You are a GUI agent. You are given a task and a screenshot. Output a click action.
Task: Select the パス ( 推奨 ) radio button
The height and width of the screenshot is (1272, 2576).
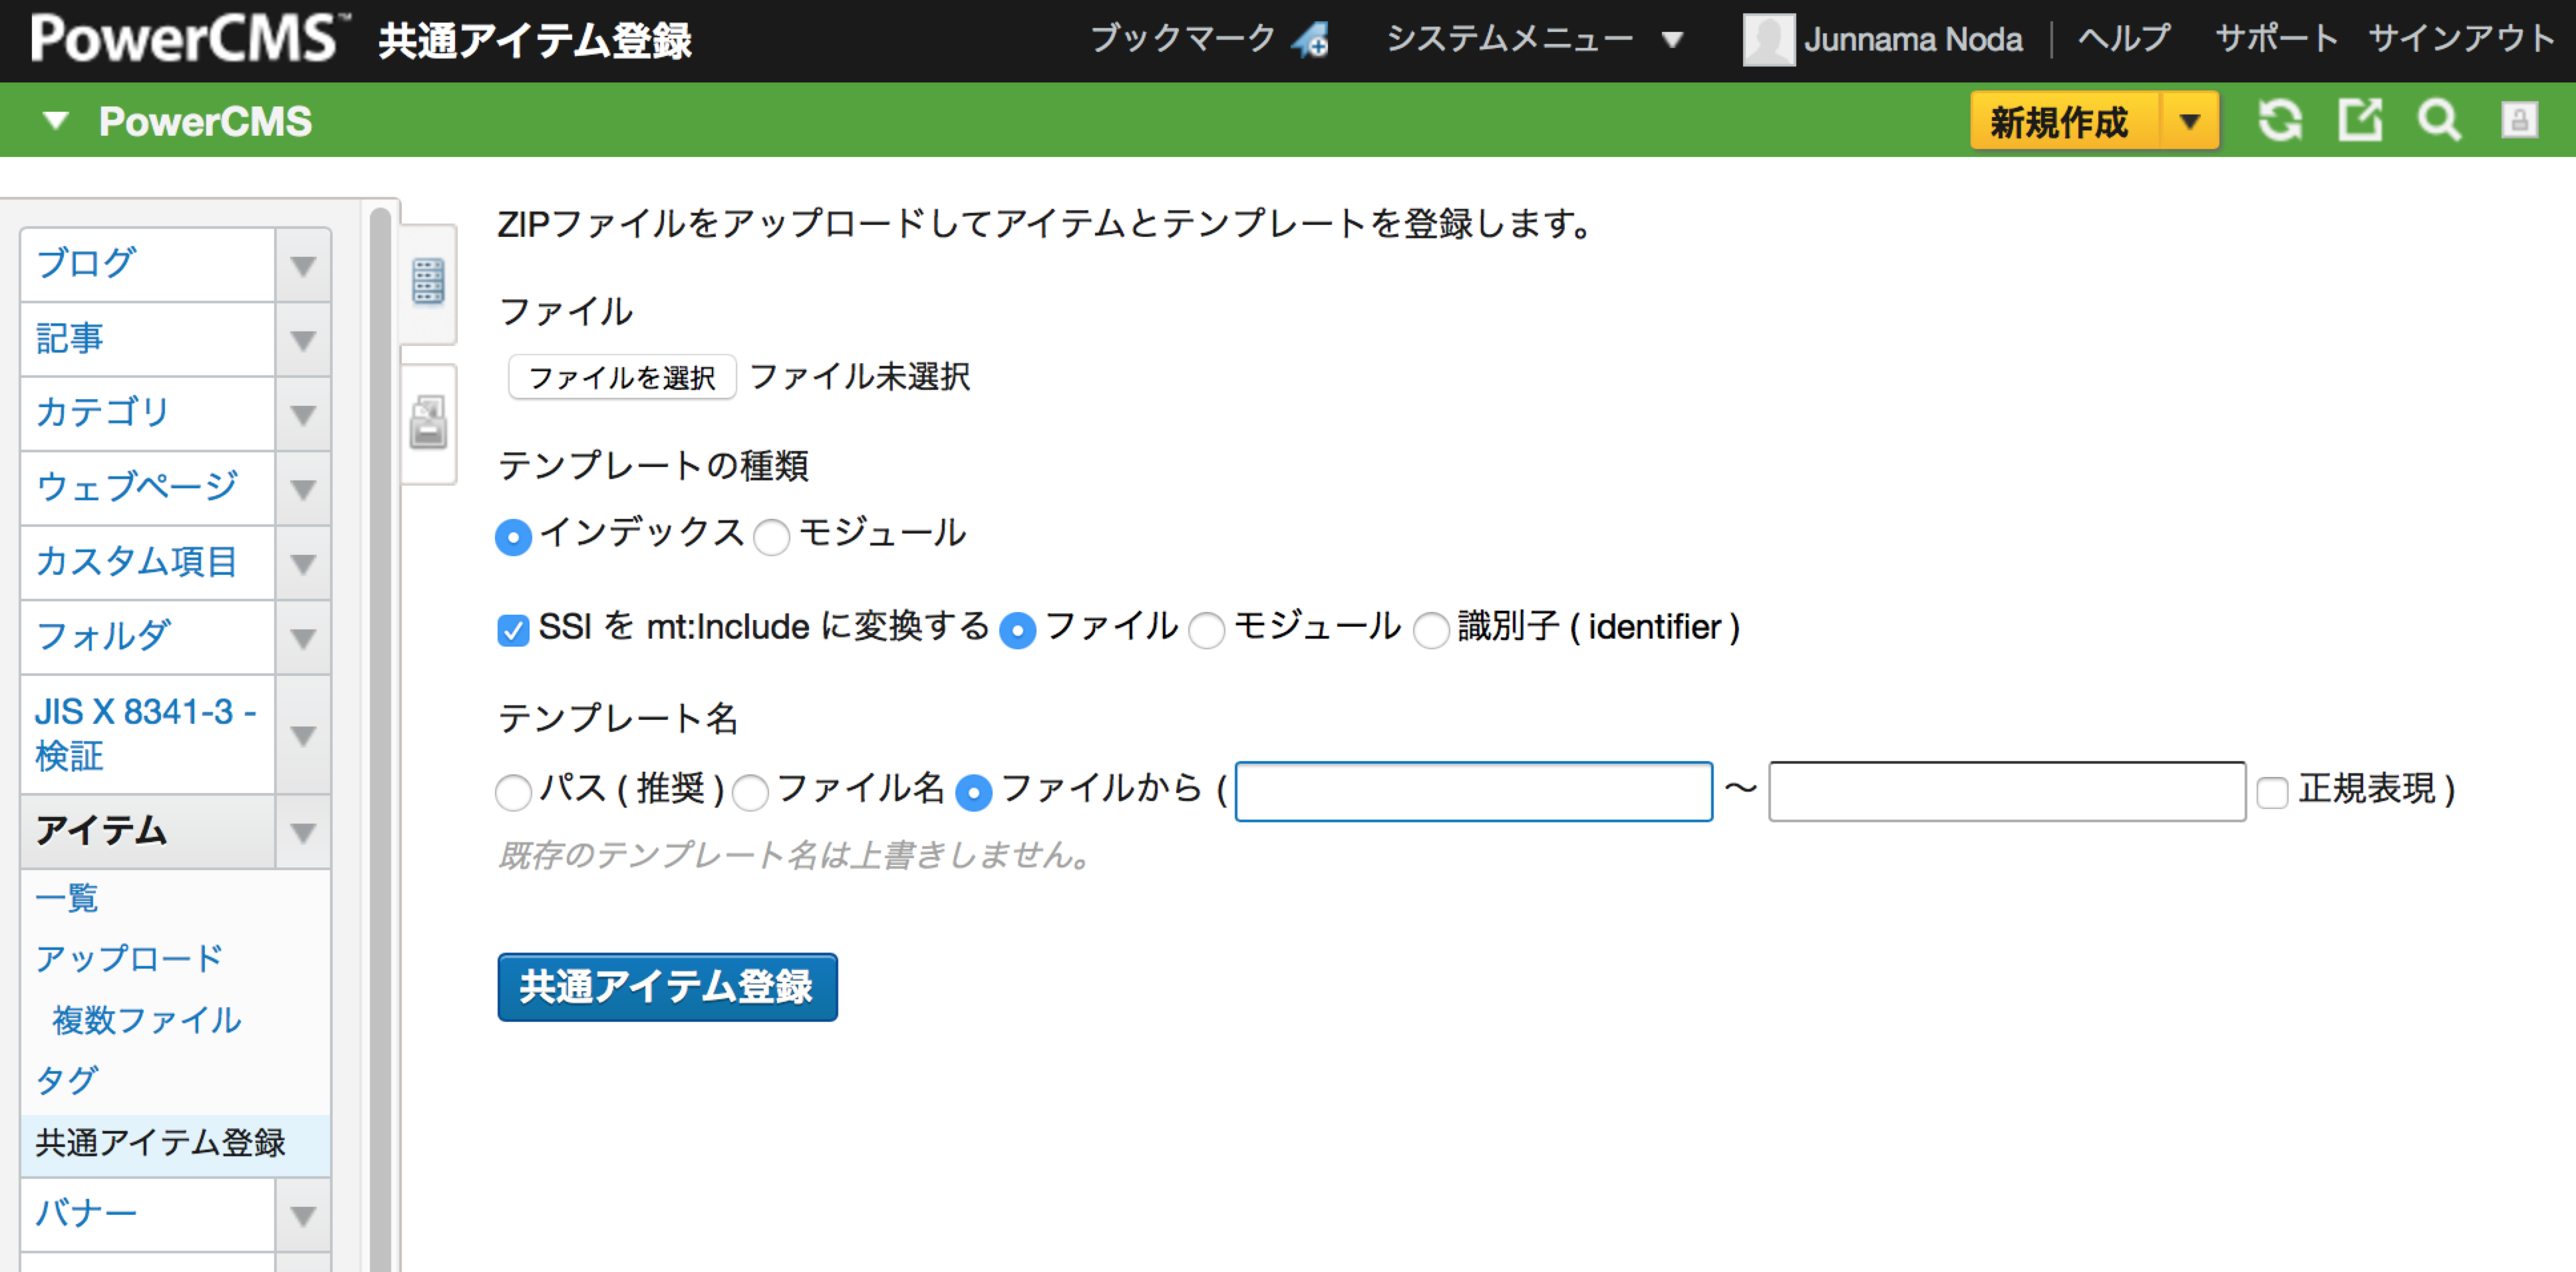pyautogui.click(x=513, y=792)
